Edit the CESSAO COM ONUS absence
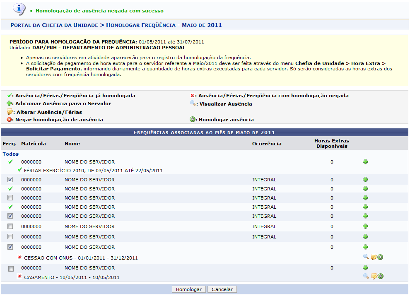 pos(374,257)
